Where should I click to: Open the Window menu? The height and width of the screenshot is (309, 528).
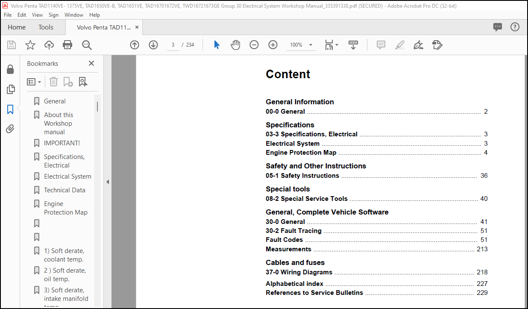74,15
